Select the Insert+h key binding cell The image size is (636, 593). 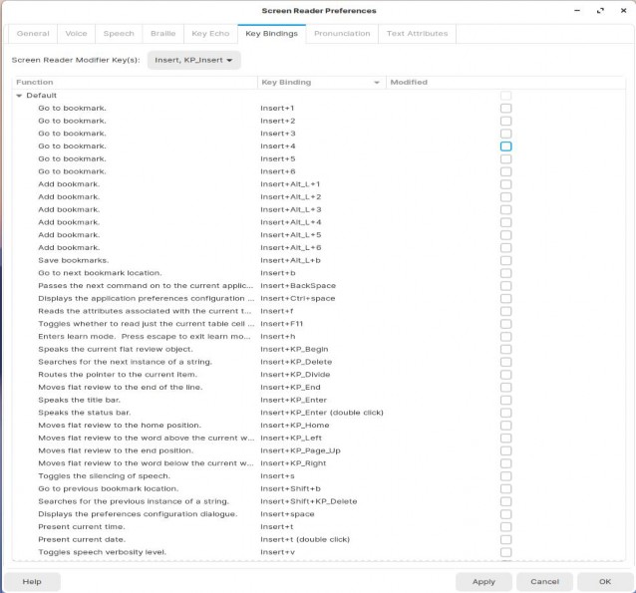(278, 337)
